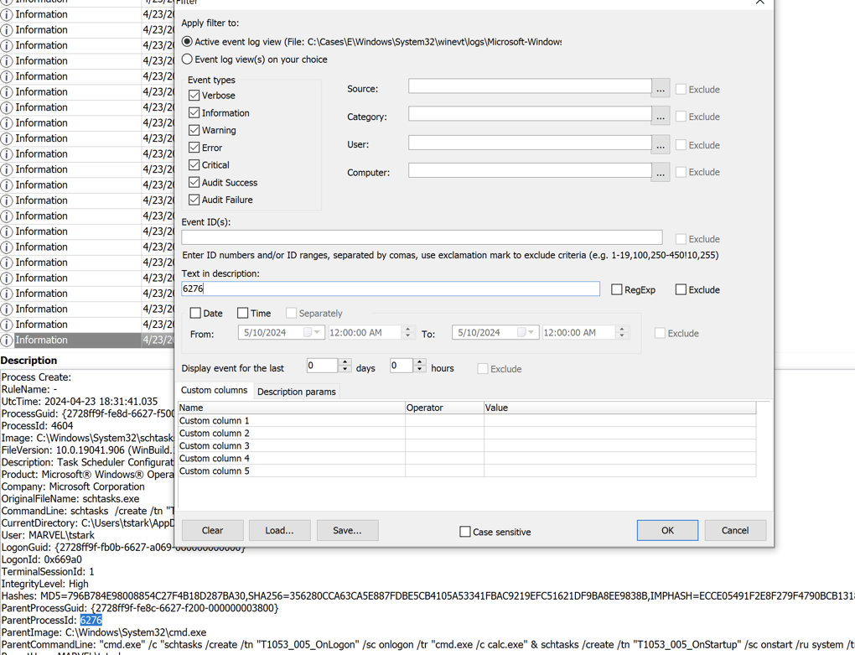This screenshot has height=655, width=855.
Task: Uncheck the Error event type
Action: click(x=194, y=148)
